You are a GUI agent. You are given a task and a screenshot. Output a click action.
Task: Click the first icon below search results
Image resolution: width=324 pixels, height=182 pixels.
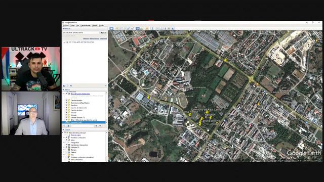[x=64, y=85]
